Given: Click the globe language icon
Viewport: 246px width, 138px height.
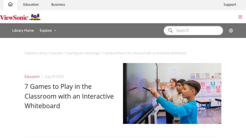Looking at the screenshot, I should [x=231, y=31].
